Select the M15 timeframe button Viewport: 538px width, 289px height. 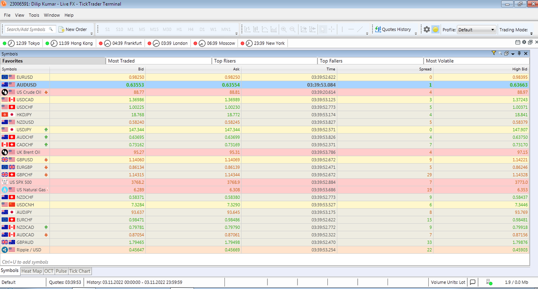coord(154,29)
